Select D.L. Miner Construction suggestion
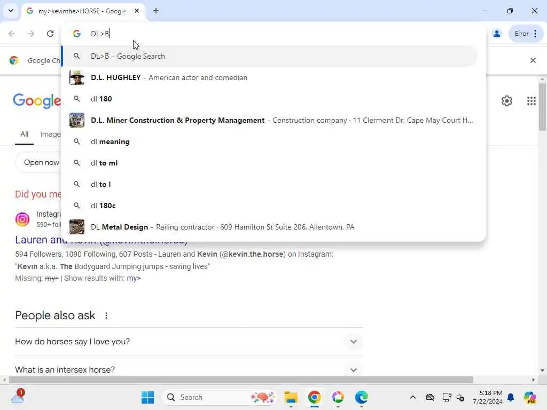547x410 pixels. pos(269,120)
